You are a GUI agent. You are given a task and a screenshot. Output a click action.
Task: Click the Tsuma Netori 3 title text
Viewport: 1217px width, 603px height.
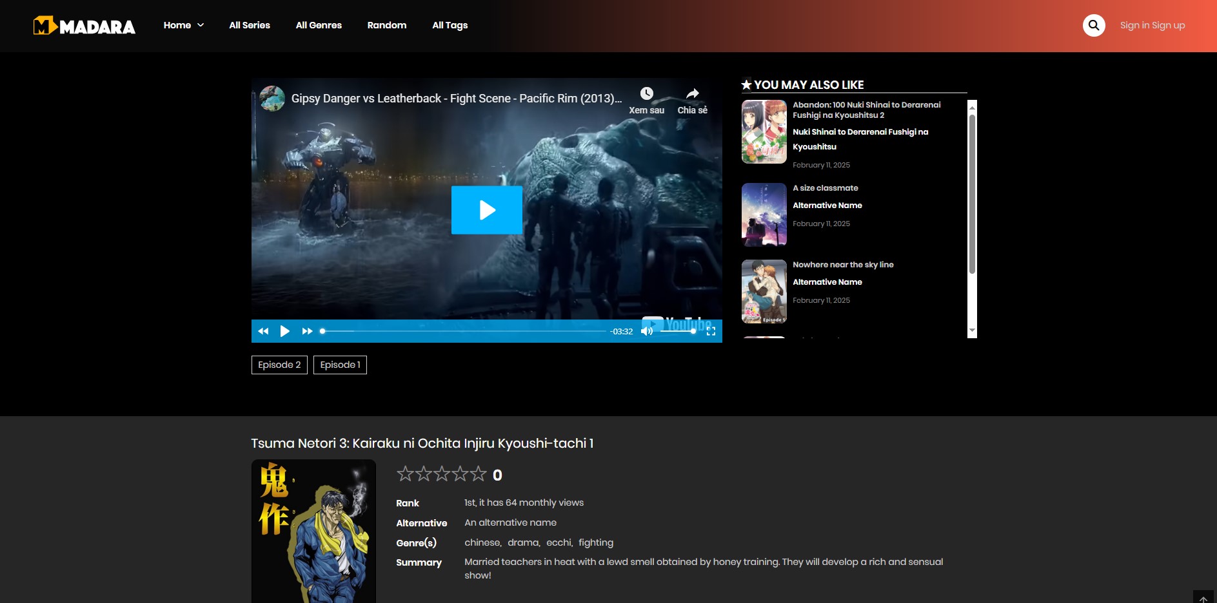(x=422, y=443)
